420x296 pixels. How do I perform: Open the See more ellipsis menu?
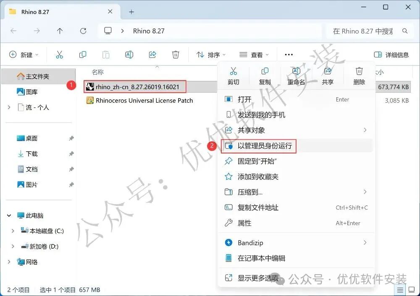coord(289,55)
